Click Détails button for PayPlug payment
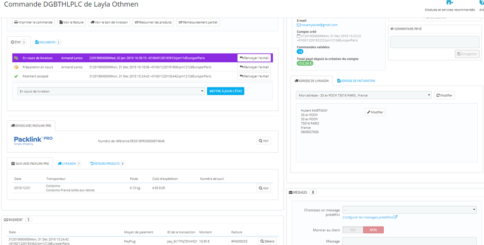This screenshot has width=484, height=245. tap(267, 241)
